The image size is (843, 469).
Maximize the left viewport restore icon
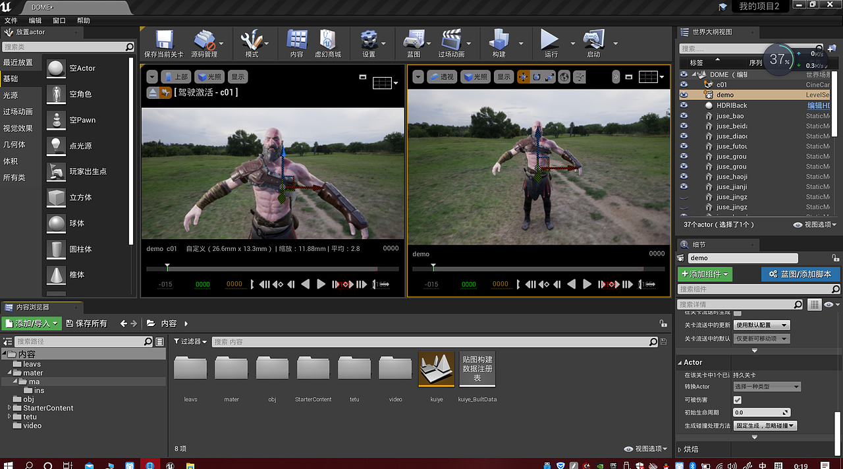tap(362, 77)
